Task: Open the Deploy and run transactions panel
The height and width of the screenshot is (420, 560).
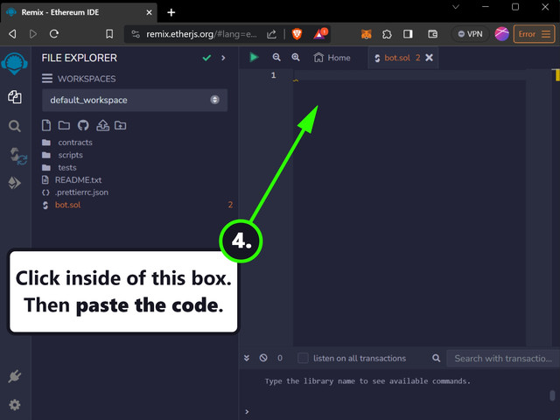Action: [14, 183]
